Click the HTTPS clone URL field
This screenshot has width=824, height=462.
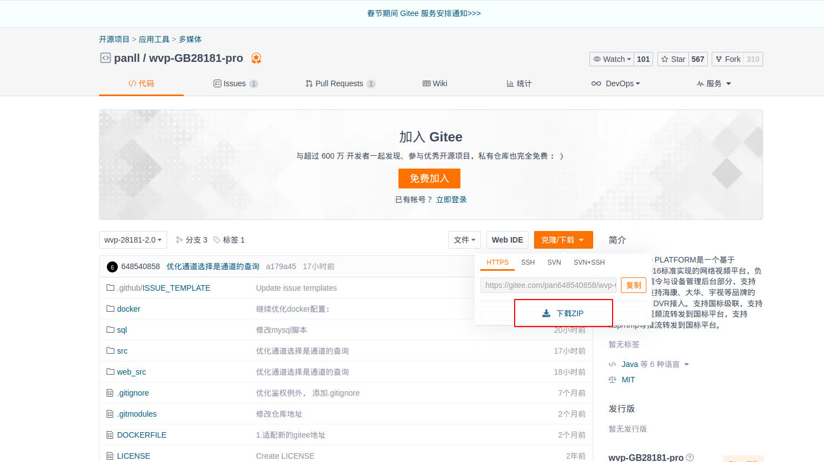click(x=548, y=285)
